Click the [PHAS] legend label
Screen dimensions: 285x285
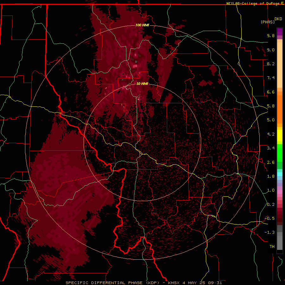coord(268,22)
